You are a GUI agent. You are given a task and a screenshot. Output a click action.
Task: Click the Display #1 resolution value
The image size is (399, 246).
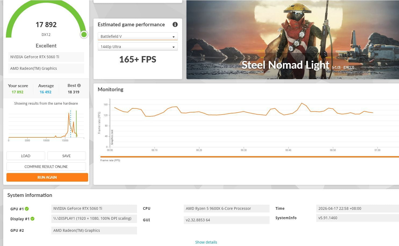coord(94,218)
